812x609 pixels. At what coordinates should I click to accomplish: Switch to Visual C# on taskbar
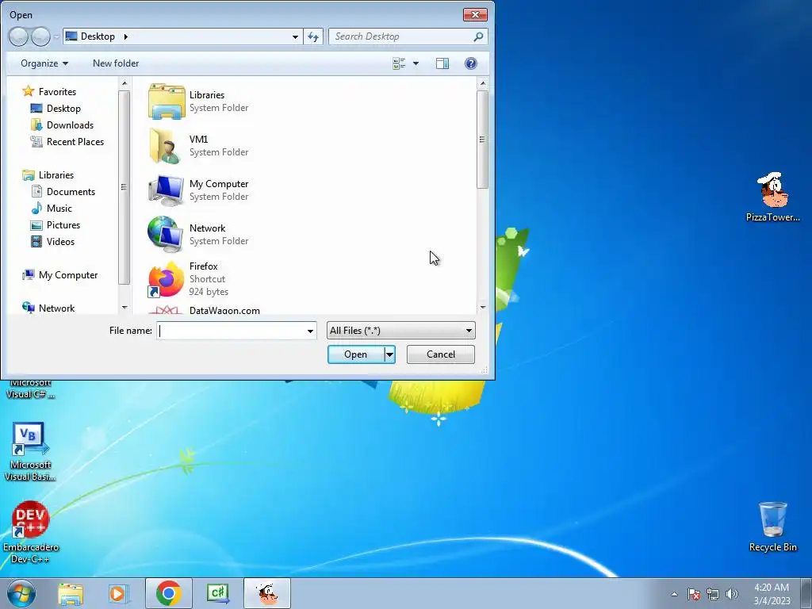[x=217, y=593]
